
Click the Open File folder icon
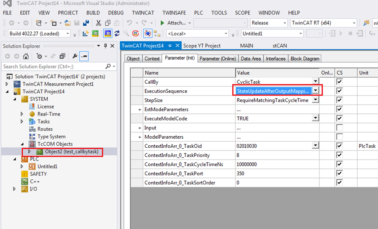click(67, 23)
